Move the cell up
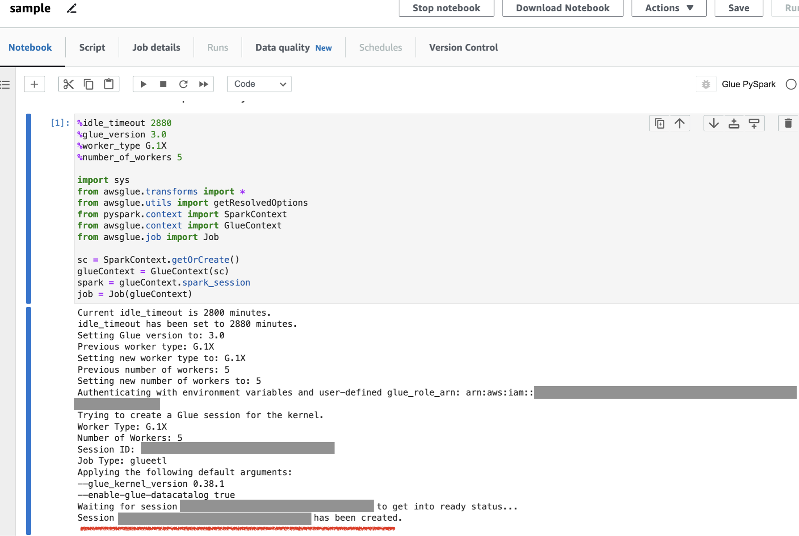This screenshot has width=799, height=536. click(680, 123)
